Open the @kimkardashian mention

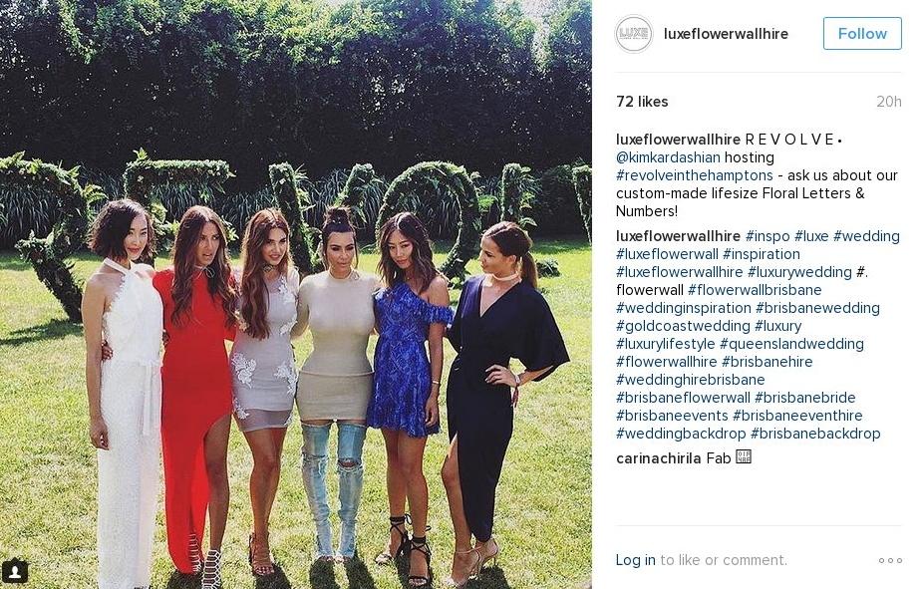tap(668, 157)
